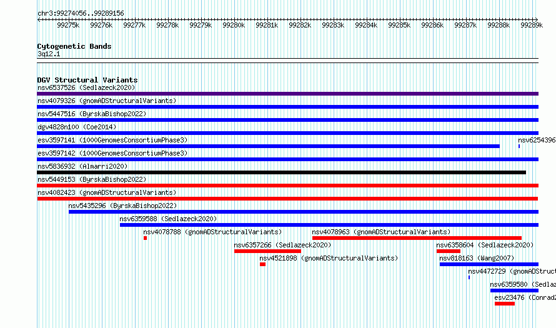Click the 99286k ruler tick label
556x328 pixels.
[432, 25]
